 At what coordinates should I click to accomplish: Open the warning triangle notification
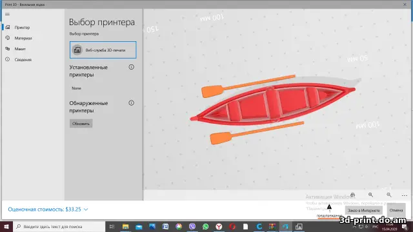329,207
